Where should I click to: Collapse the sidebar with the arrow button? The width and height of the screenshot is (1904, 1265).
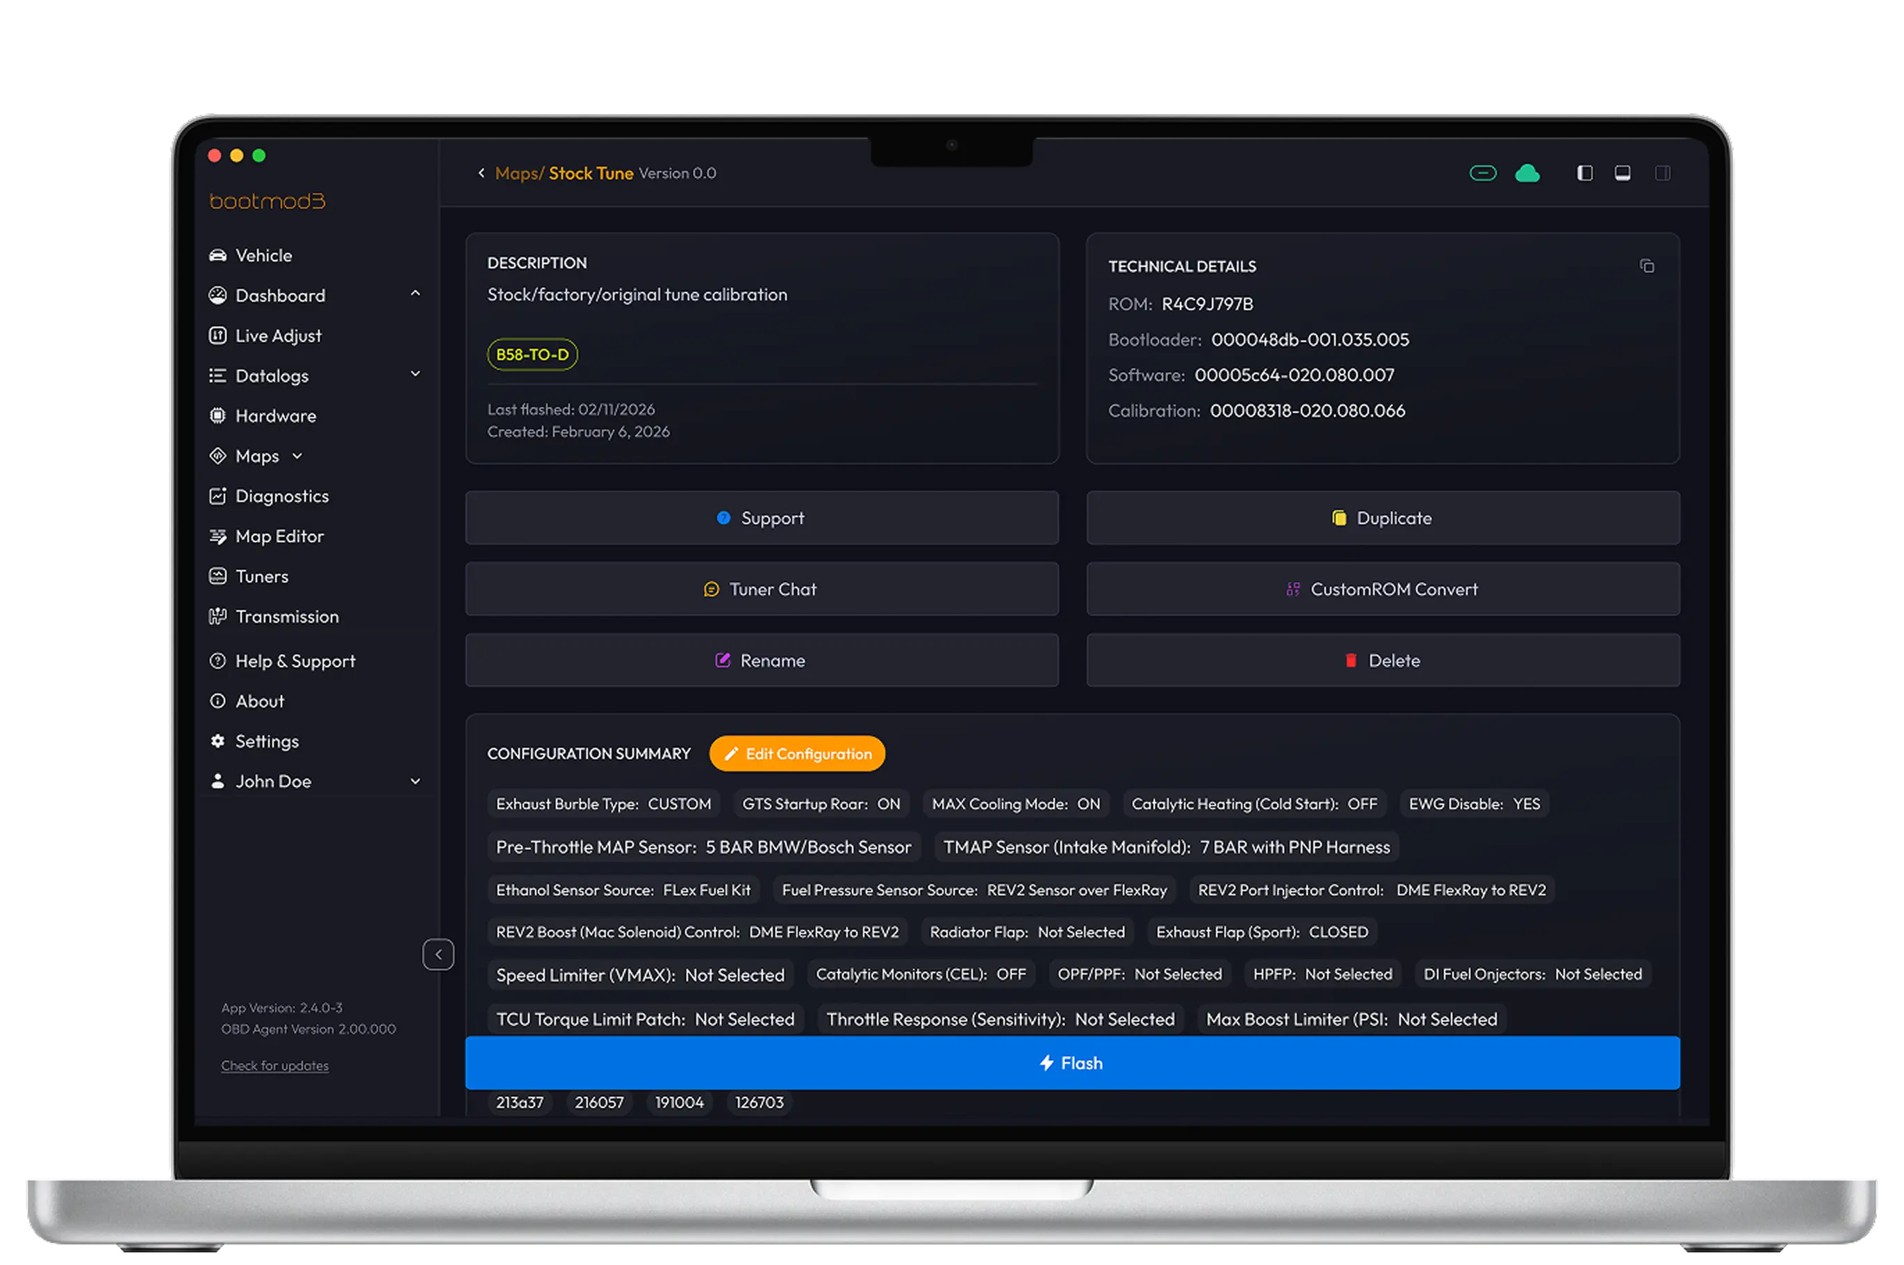(x=438, y=955)
